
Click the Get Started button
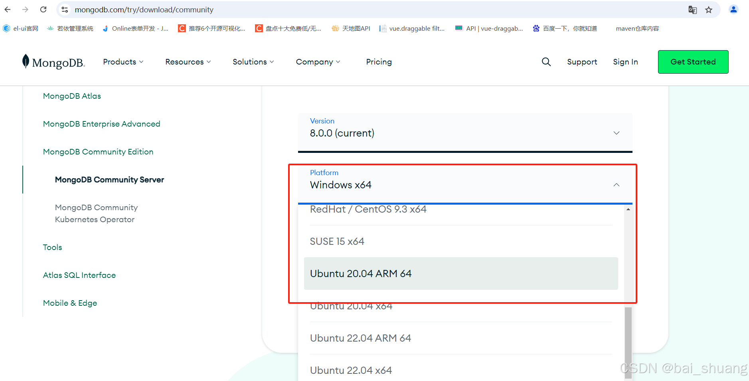click(693, 62)
